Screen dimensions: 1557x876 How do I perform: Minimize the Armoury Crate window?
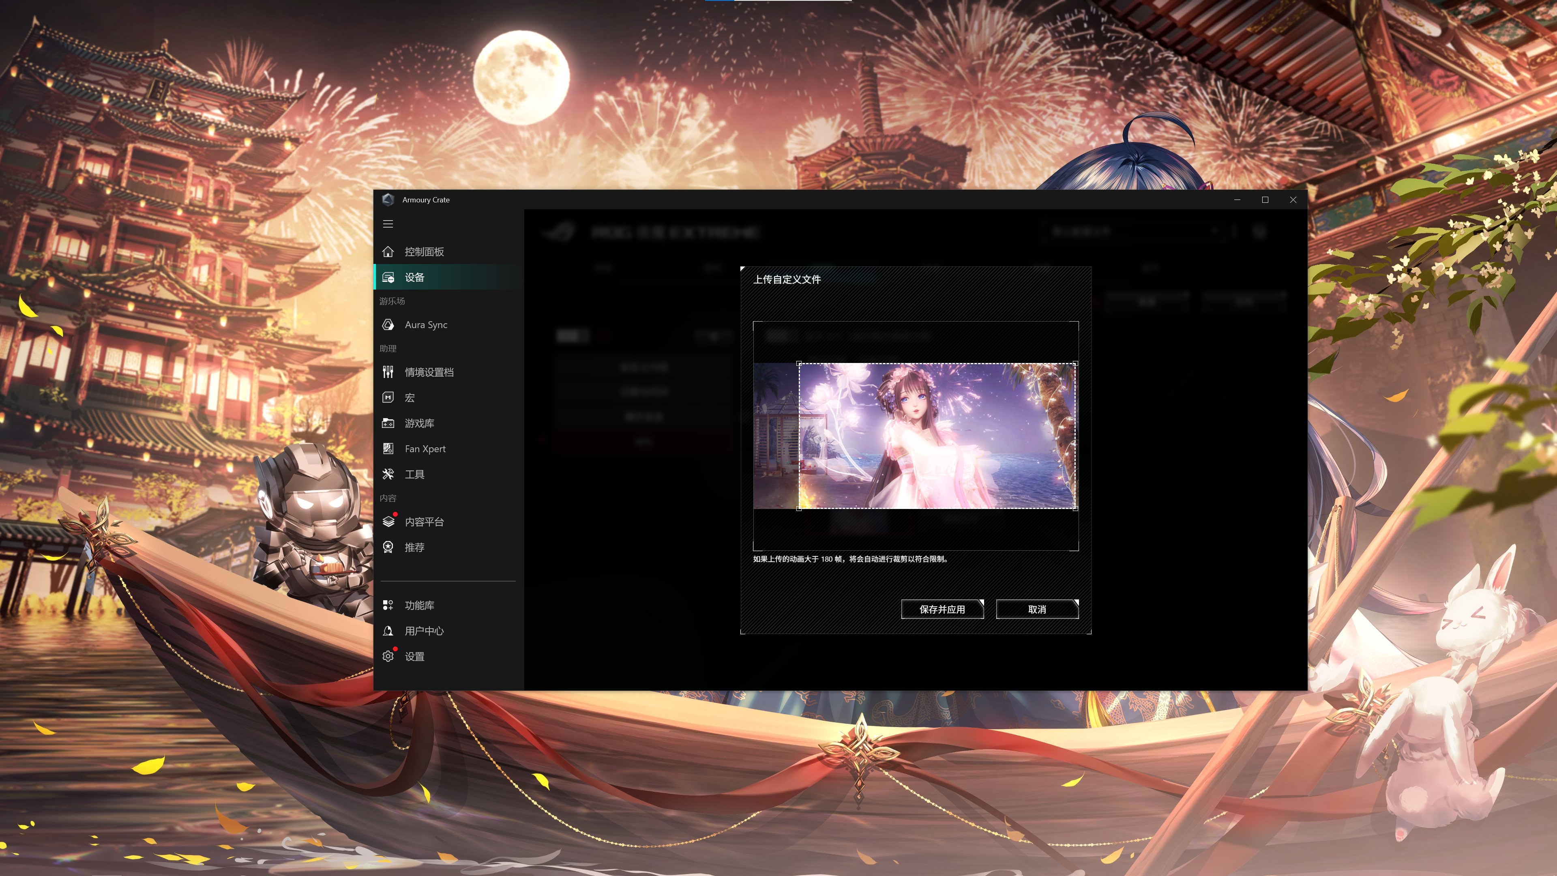click(x=1237, y=200)
